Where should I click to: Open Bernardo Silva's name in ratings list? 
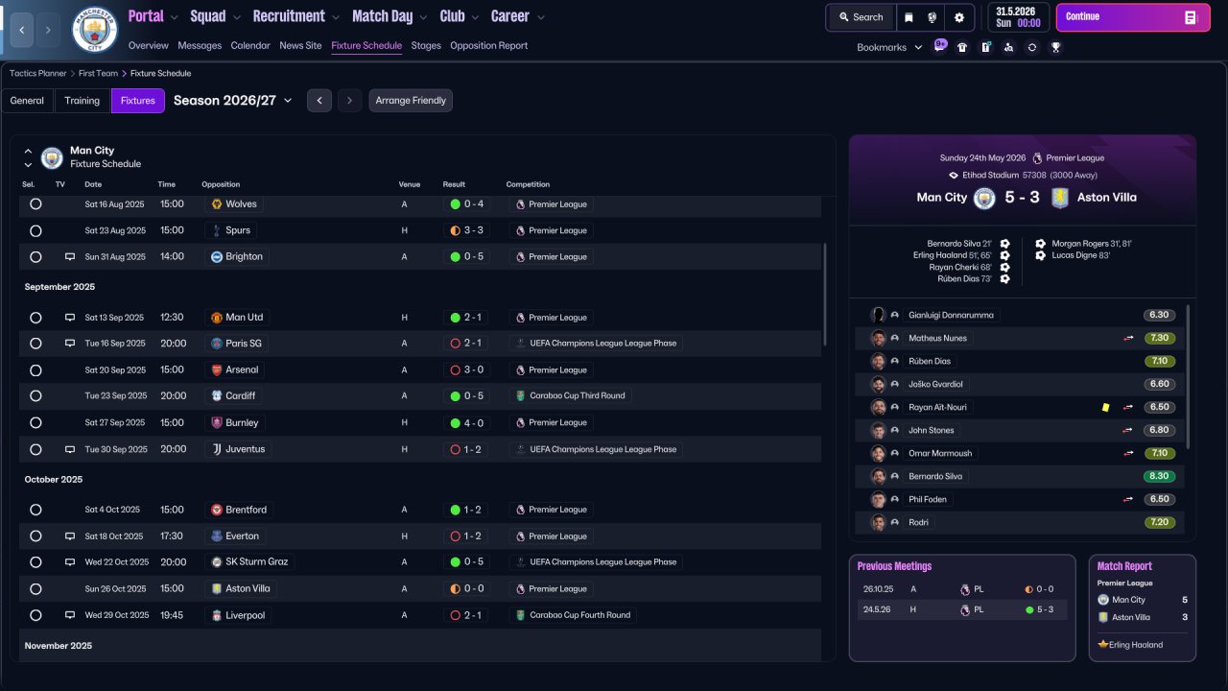(935, 477)
